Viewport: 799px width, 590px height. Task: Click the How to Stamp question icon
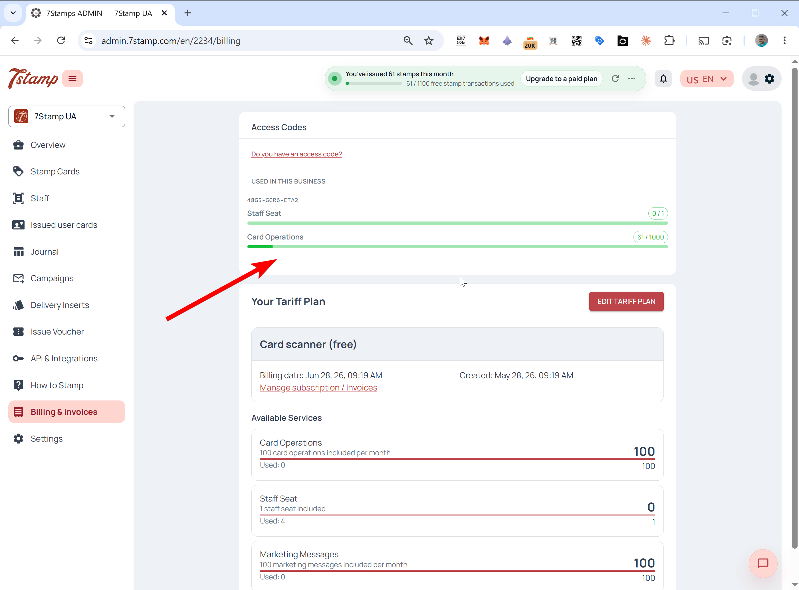click(x=19, y=385)
